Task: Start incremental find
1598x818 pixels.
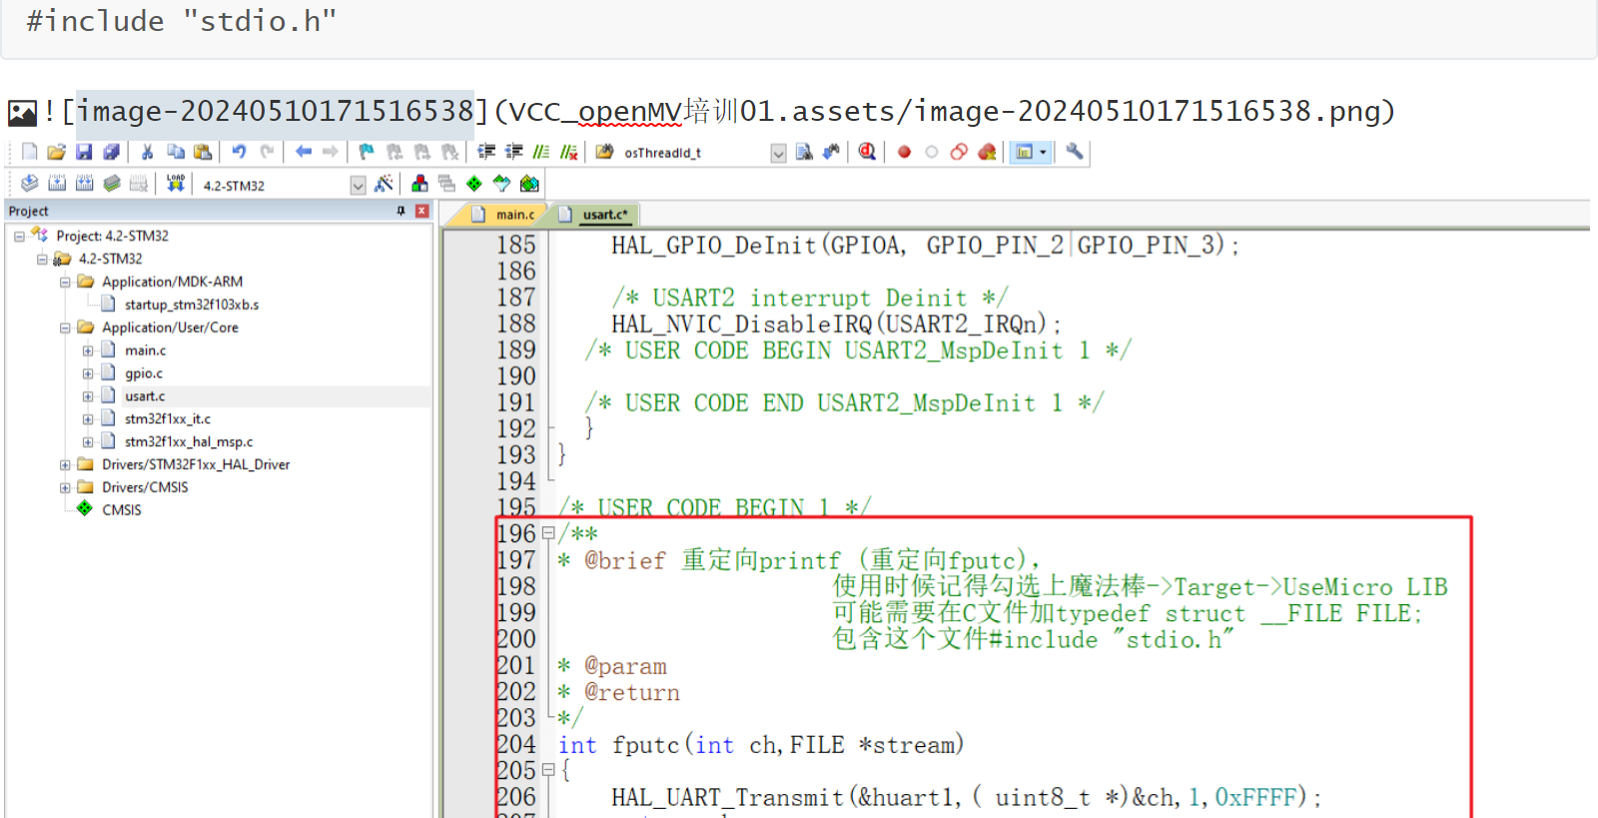Action: 831,152
